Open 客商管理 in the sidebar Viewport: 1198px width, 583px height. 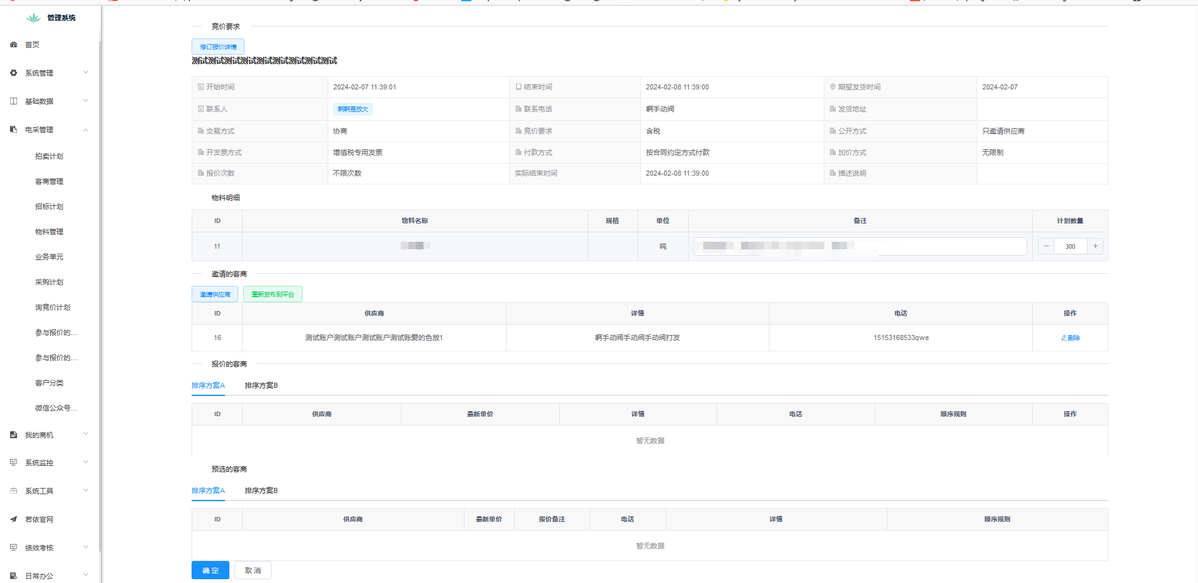click(x=49, y=181)
